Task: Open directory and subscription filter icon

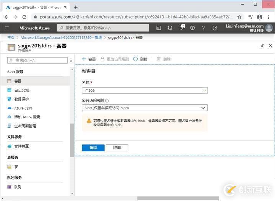Action: tap(170, 28)
